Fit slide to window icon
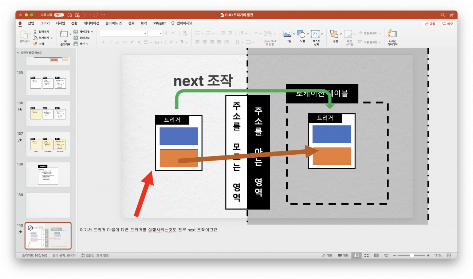 [x=449, y=255]
